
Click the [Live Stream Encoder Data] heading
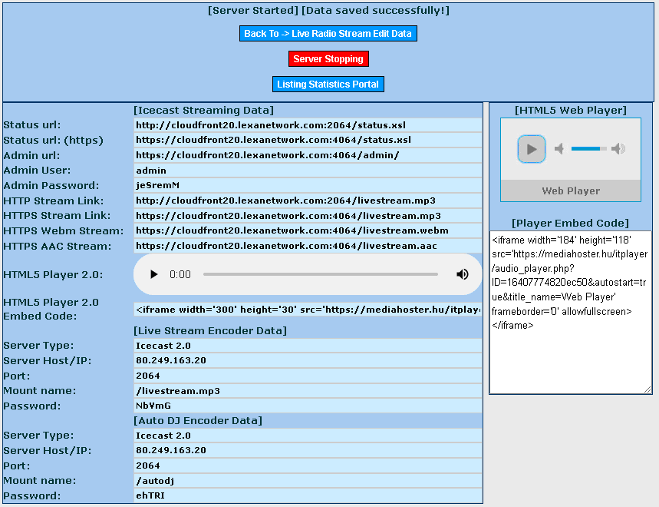coord(210,331)
